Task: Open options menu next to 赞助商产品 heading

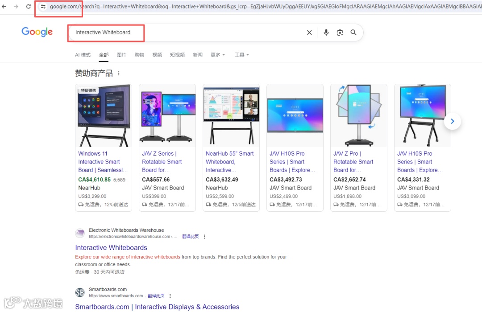Action: 119,74
